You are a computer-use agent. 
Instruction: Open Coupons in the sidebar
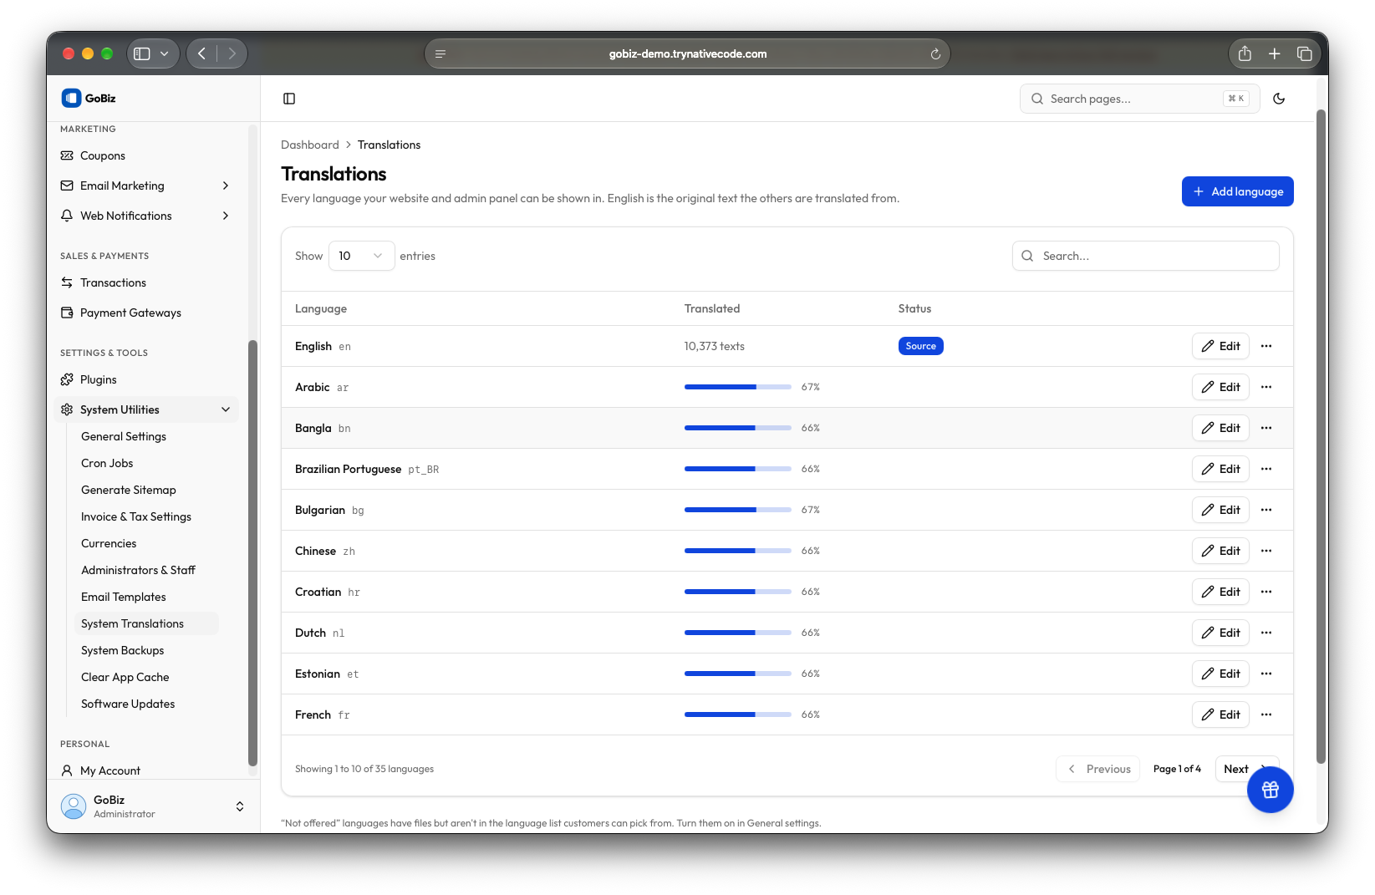pos(146,155)
